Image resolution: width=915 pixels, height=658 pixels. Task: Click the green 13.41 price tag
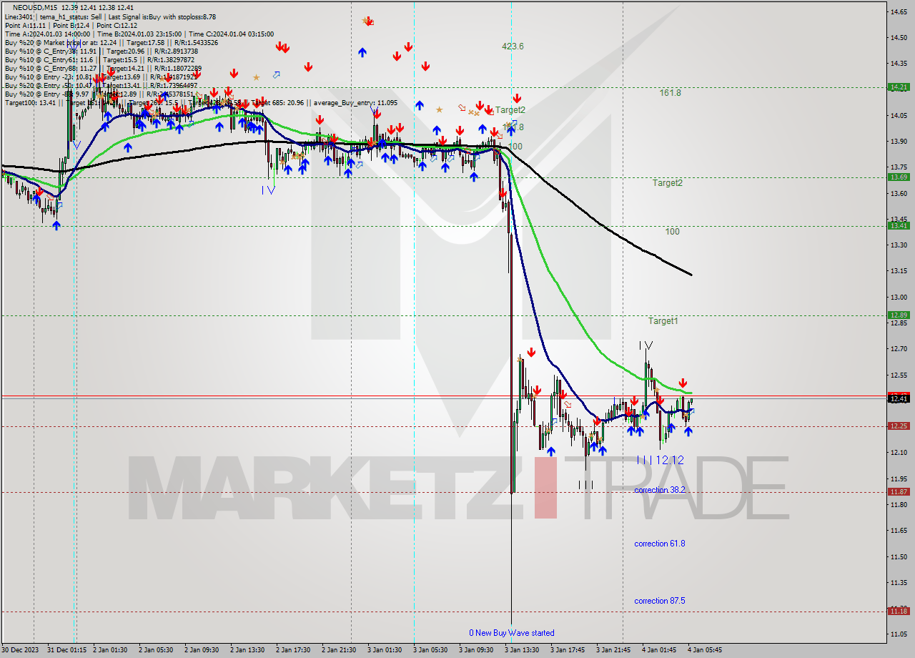pos(898,226)
